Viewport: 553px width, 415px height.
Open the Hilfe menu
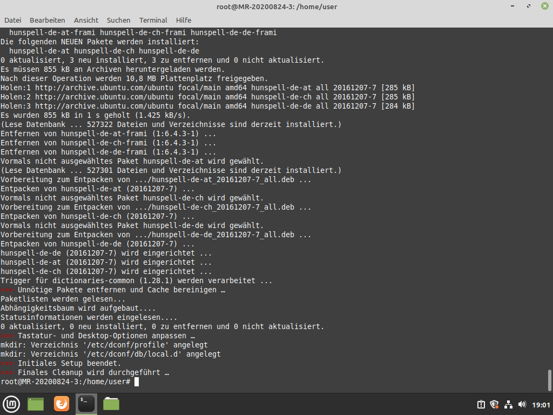coord(184,20)
